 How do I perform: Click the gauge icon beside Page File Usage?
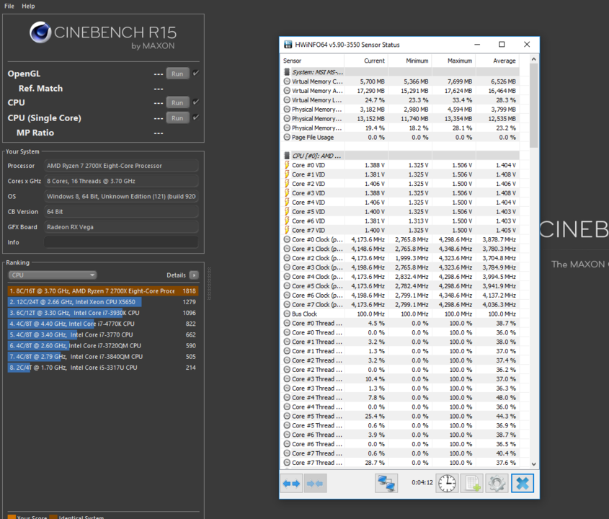point(287,137)
